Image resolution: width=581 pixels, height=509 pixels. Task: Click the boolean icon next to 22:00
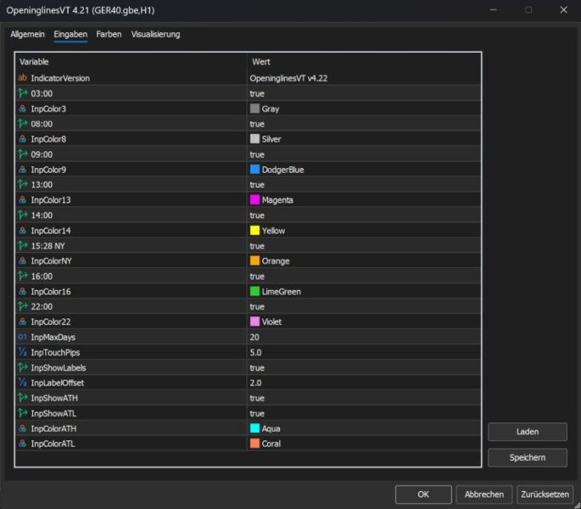22,306
